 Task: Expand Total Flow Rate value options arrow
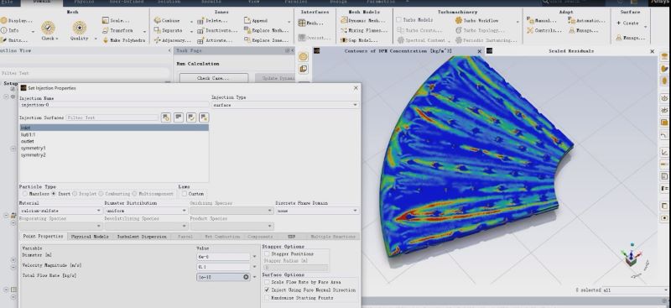point(254,277)
